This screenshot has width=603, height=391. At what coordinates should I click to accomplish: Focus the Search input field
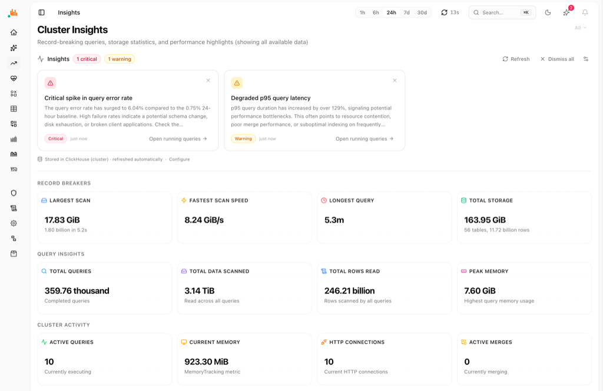coord(502,13)
